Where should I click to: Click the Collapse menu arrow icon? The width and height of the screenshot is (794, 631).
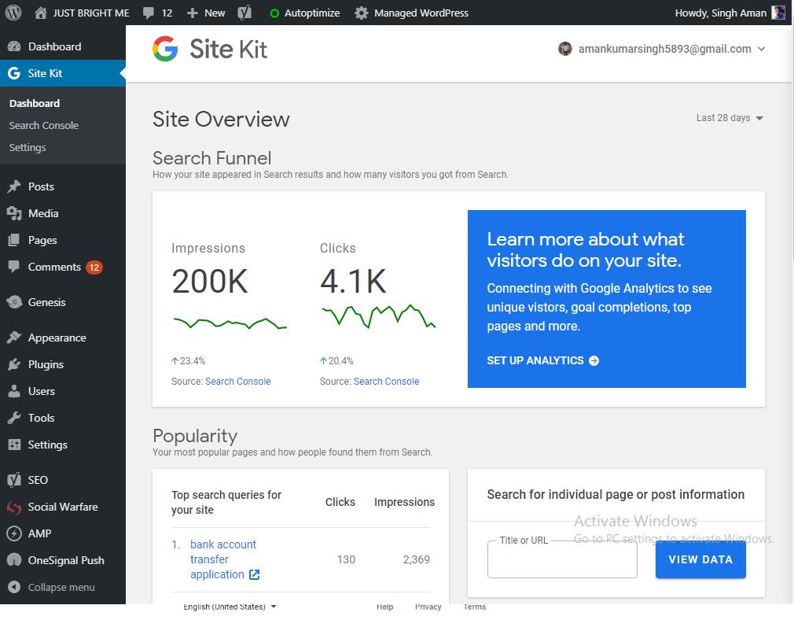pyautogui.click(x=14, y=587)
